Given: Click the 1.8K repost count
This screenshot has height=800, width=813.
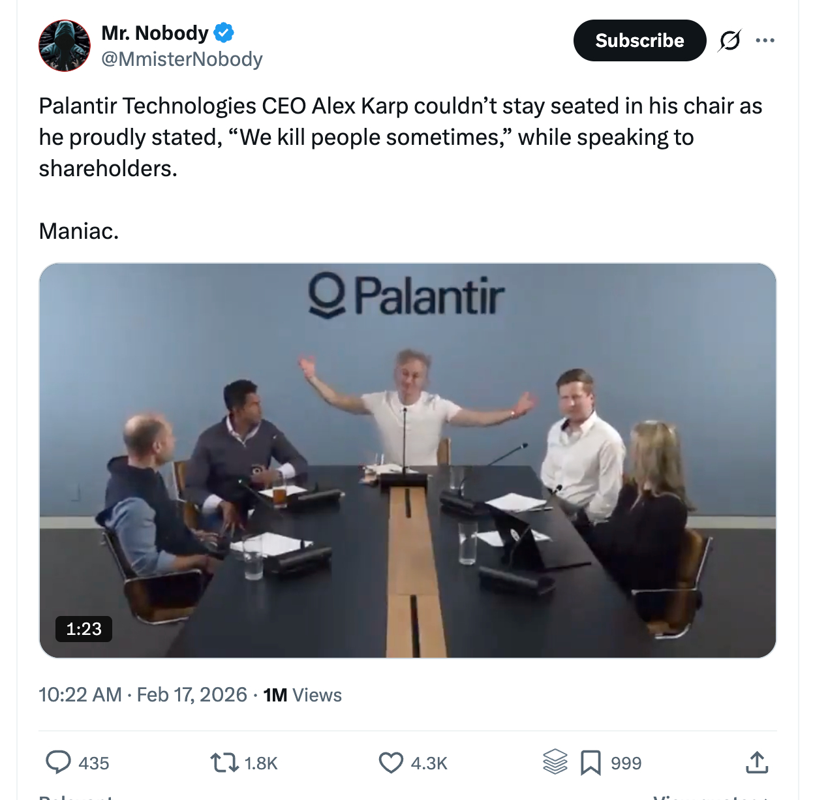Looking at the screenshot, I should pyautogui.click(x=261, y=763).
